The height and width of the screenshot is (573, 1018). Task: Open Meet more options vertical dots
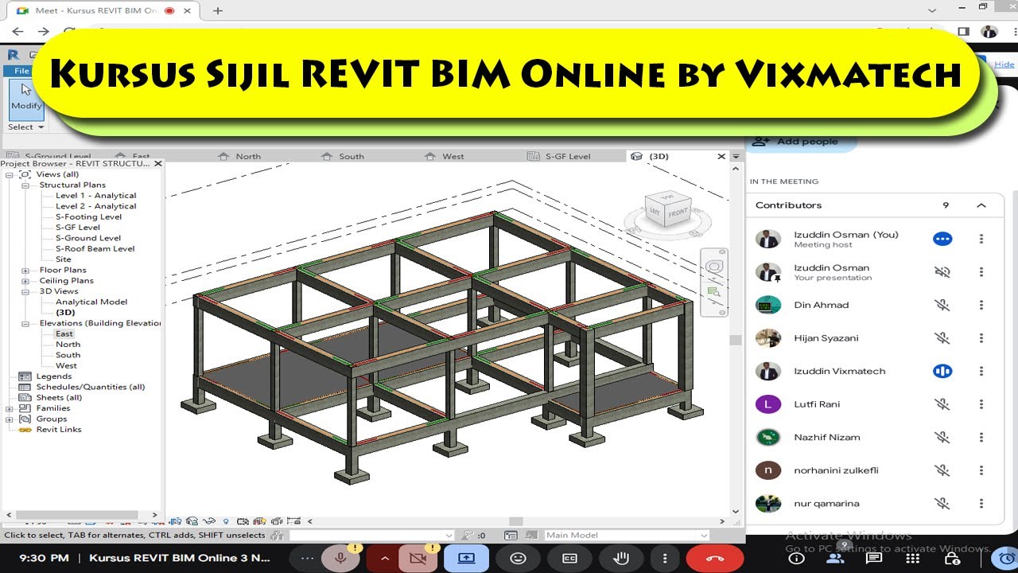click(664, 558)
